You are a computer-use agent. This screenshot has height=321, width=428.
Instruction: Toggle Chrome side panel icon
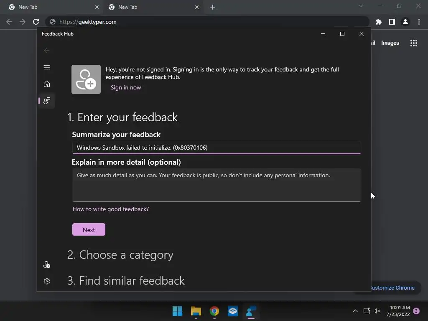coord(392,22)
